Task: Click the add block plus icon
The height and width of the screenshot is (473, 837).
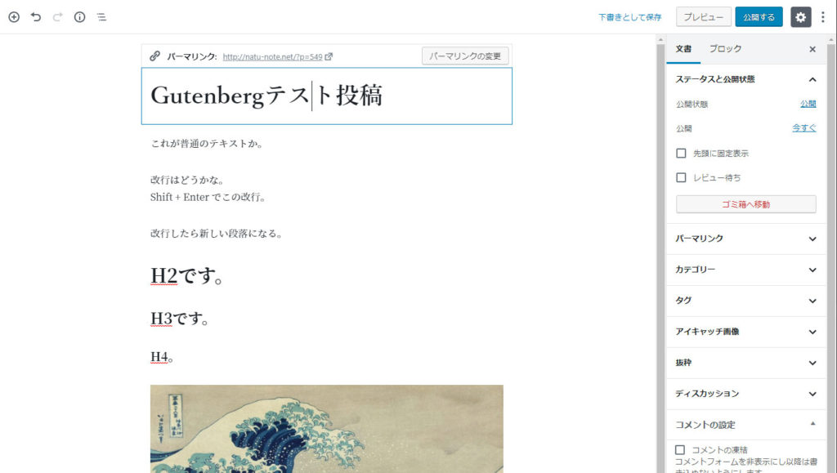Action: click(14, 17)
